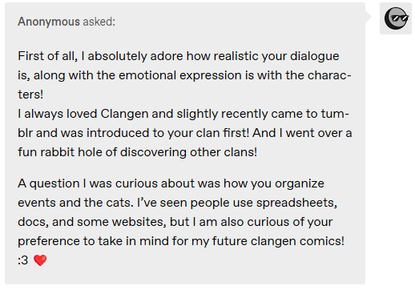415x290 pixels.
Task: Click the line starting "docs, and some websites"
Action: (175, 222)
